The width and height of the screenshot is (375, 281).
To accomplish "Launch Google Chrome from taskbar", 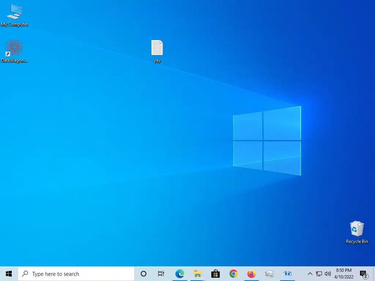I will click(x=233, y=274).
